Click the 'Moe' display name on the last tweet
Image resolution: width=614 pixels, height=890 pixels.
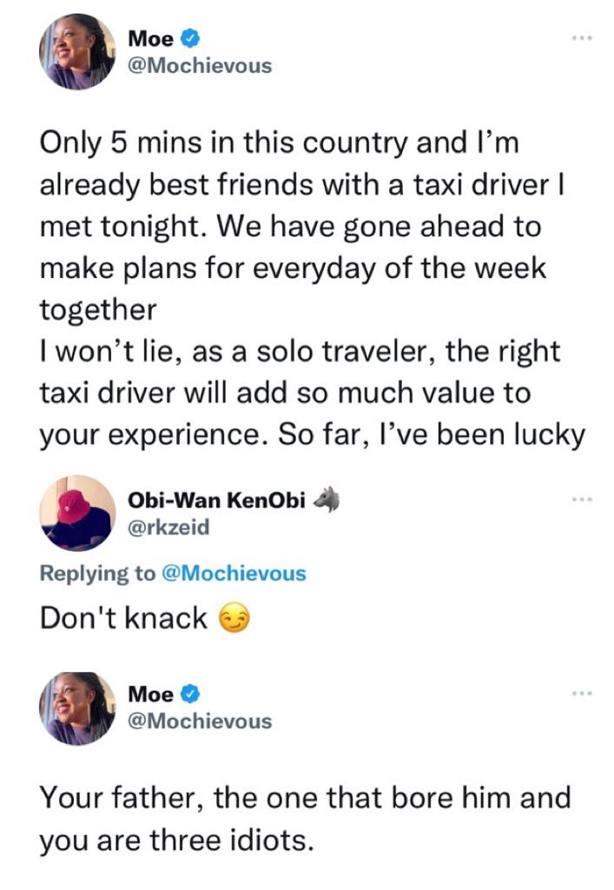[x=149, y=694]
